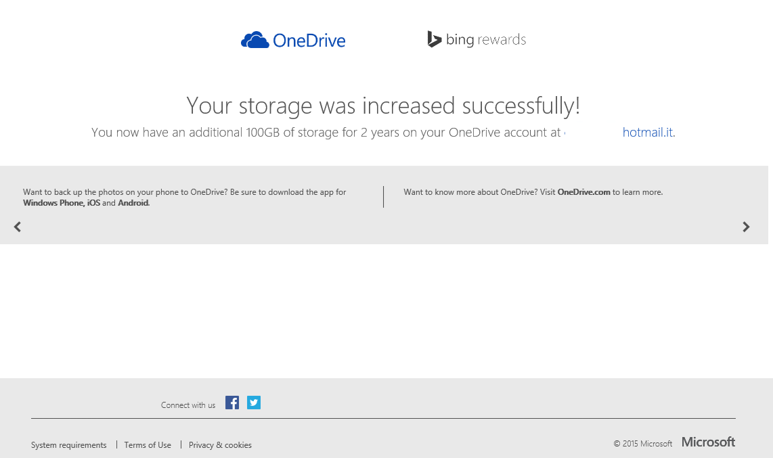The height and width of the screenshot is (458, 773).
Task: Follow the Android app link
Action: click(133, 203)
